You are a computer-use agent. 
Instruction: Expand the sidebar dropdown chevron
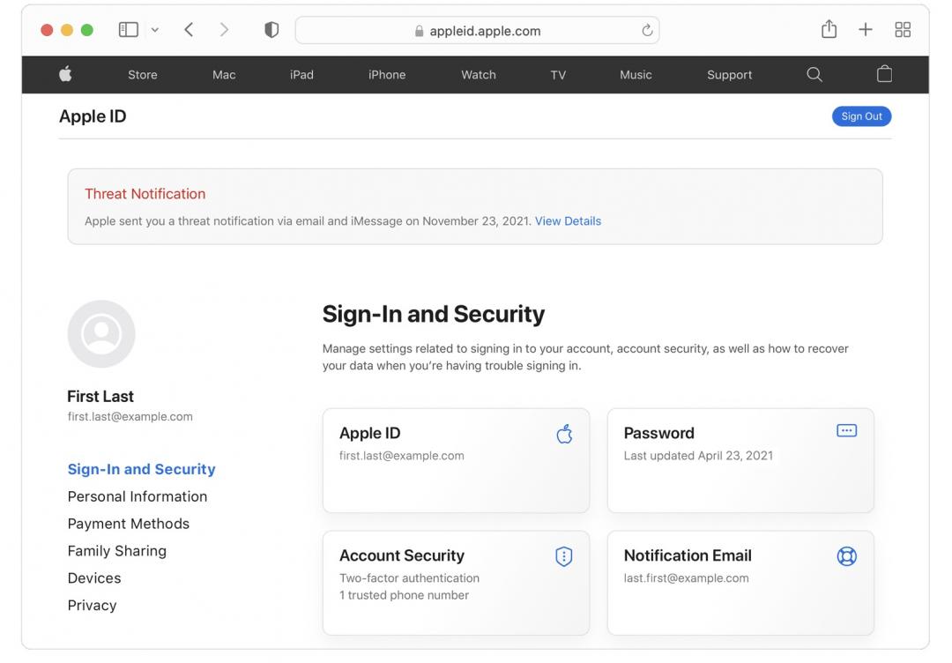[x=155, y=30]
